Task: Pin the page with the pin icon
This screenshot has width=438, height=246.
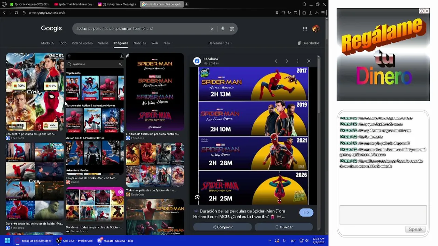Action: coord(277,13)
